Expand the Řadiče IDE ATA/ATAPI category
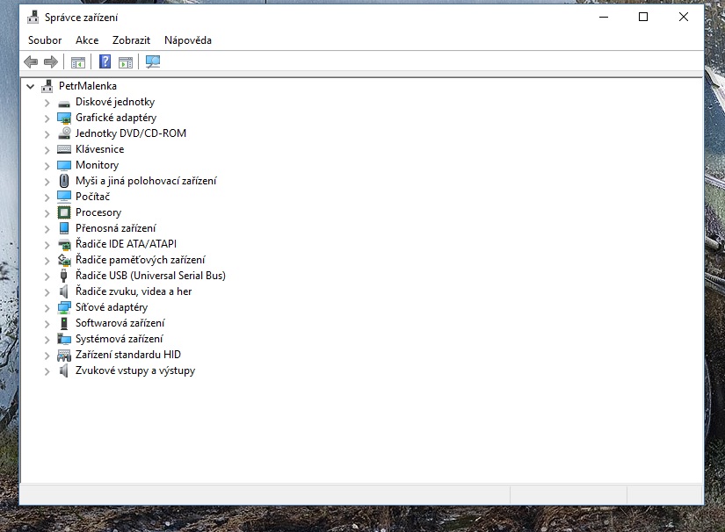This screenshot has height=532, width=725. tap(47, 244)
